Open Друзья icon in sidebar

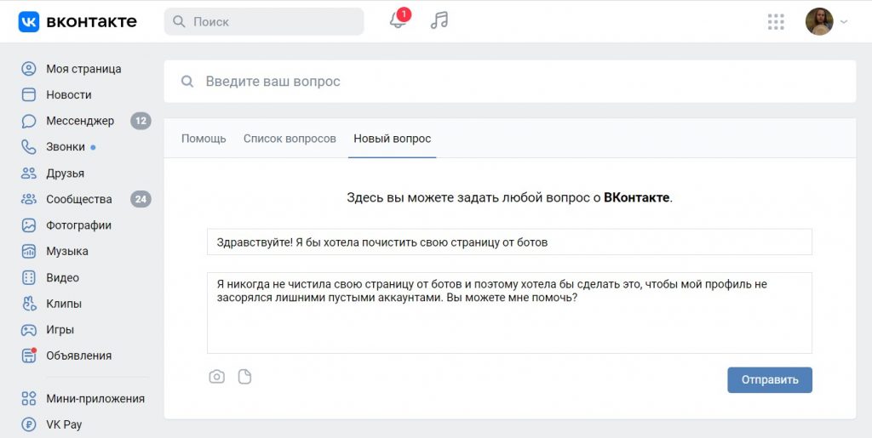click(x=28, y=173)
